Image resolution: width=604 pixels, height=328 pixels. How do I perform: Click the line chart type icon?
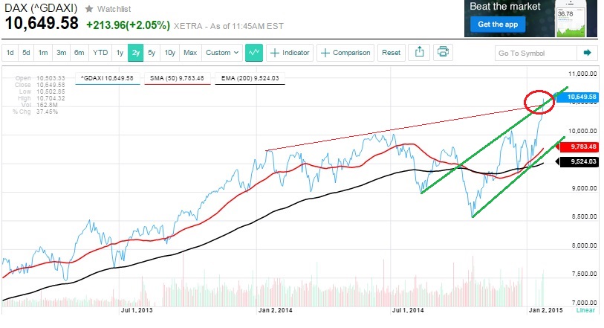255,53
